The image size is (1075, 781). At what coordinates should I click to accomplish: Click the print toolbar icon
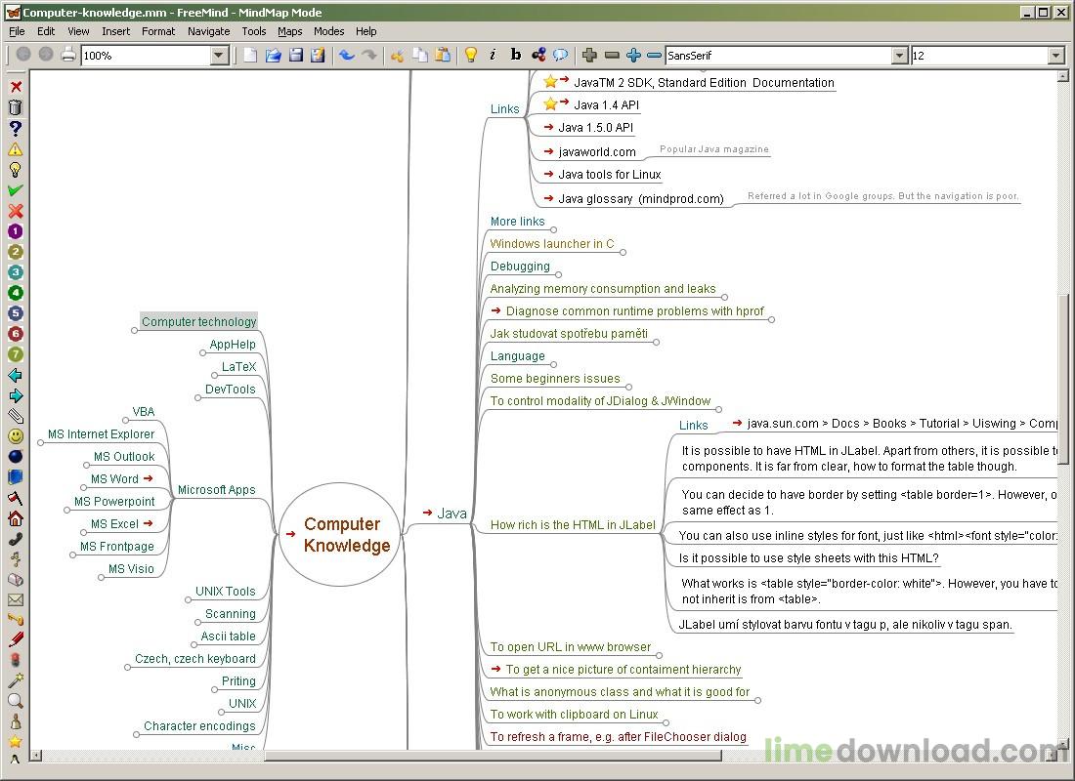[x=67, y=55]
